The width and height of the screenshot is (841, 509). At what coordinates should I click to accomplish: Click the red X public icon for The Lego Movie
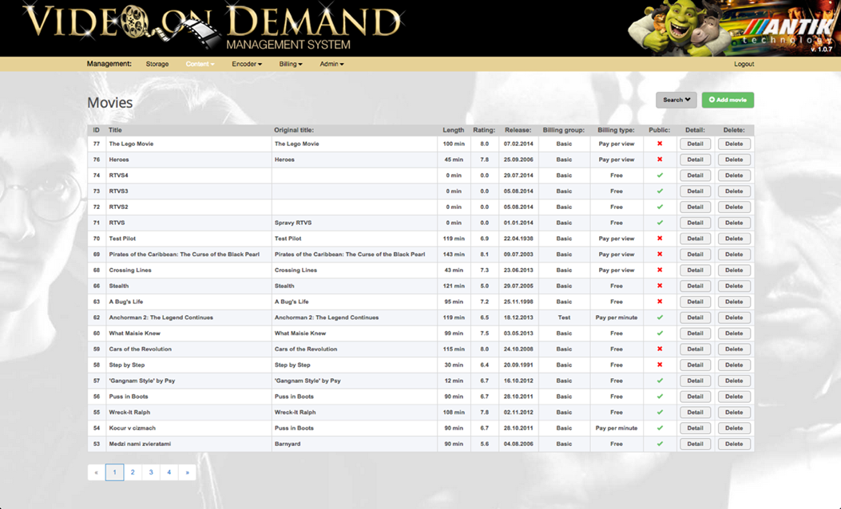click(x=660, y=144)
